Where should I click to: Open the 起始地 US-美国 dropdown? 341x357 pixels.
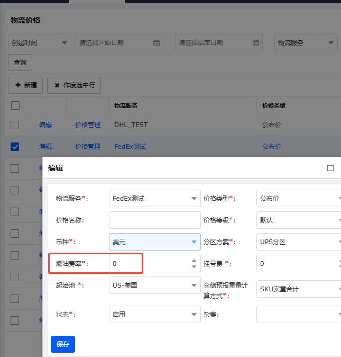click(x=155, y=285)
